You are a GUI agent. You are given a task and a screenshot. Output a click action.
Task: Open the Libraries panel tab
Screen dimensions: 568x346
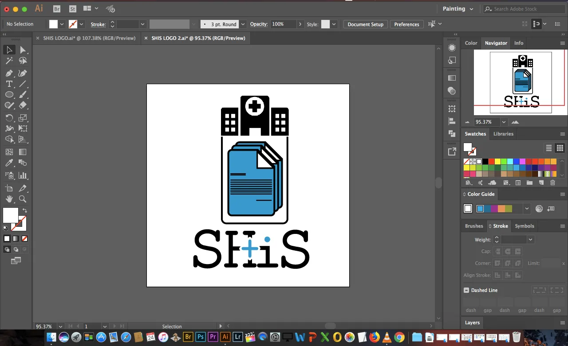(503, 134)
